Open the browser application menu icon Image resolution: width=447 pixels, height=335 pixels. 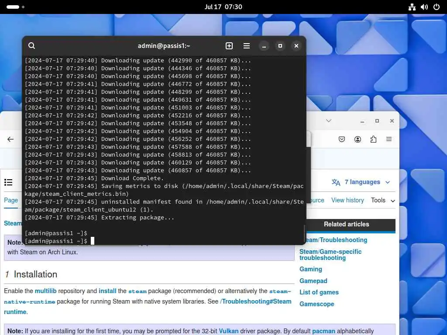tap(389, 139)
